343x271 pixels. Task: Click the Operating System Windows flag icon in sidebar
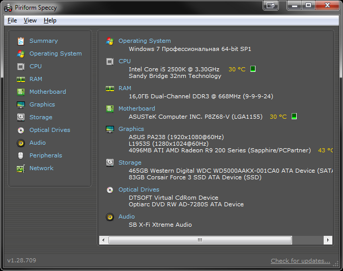(x=21, y=53)
